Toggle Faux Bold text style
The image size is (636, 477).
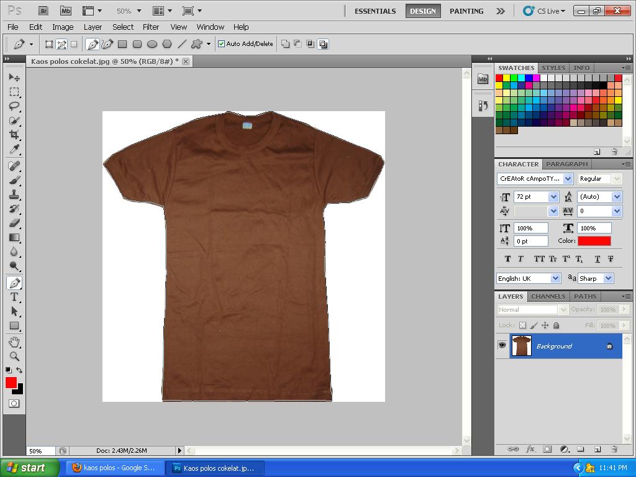click(x=507, y=259)
